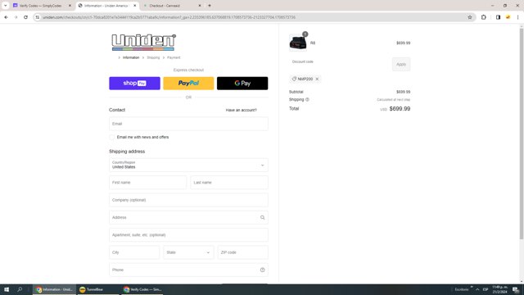This screenshot has width=524, height=295.
Task: Go back using browser back arrow
Action: [x=6, y=17]
